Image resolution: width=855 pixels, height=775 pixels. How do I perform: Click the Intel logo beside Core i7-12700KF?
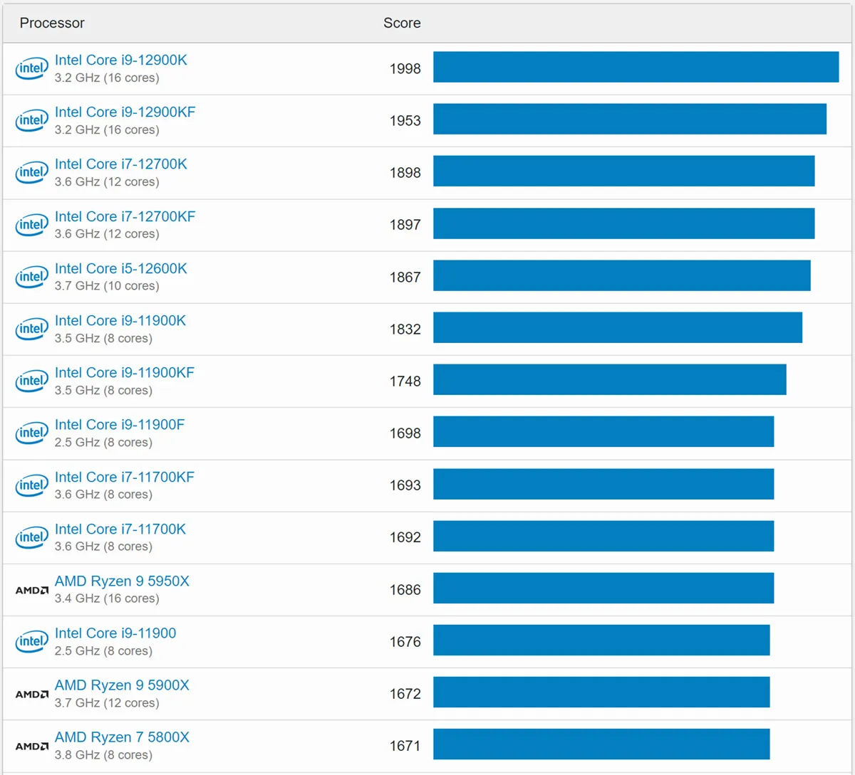(31, 225)
